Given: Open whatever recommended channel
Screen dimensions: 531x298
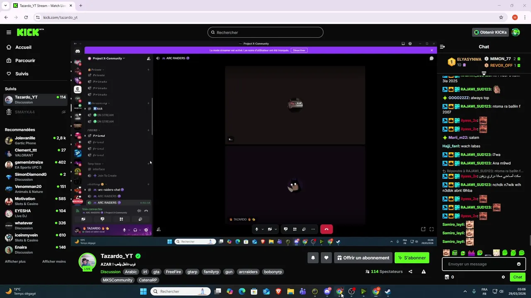Looking at the screenshot, I should [35, 226].
